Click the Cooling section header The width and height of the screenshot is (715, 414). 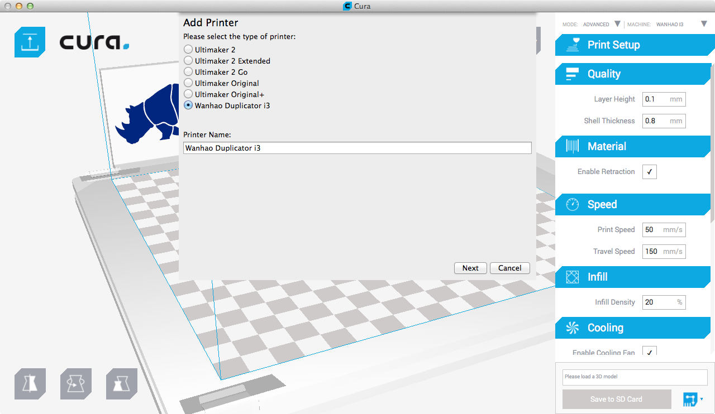(633, 328)
